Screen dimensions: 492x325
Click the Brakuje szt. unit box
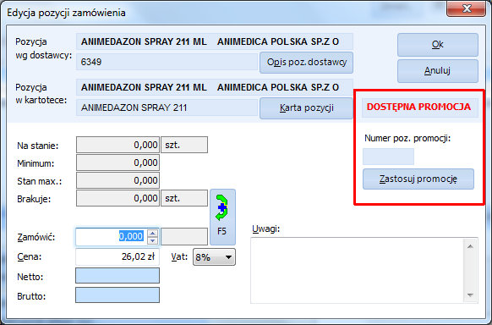[x=184, y=198]
